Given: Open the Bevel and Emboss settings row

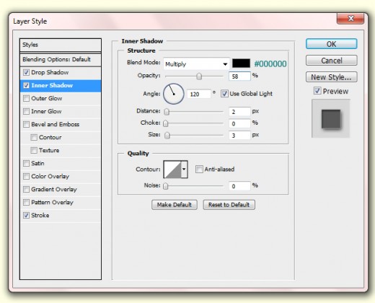Looking at the screenshot, I should pyautogui.click(x=61, y=124).
